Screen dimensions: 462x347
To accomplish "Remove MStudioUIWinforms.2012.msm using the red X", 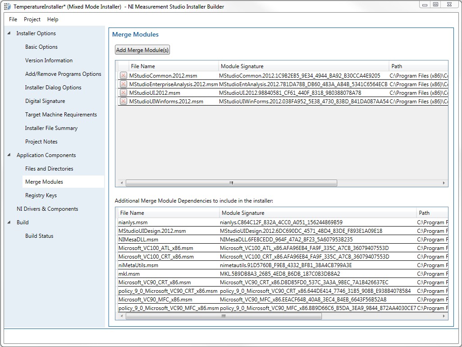I will coord(123,101).
